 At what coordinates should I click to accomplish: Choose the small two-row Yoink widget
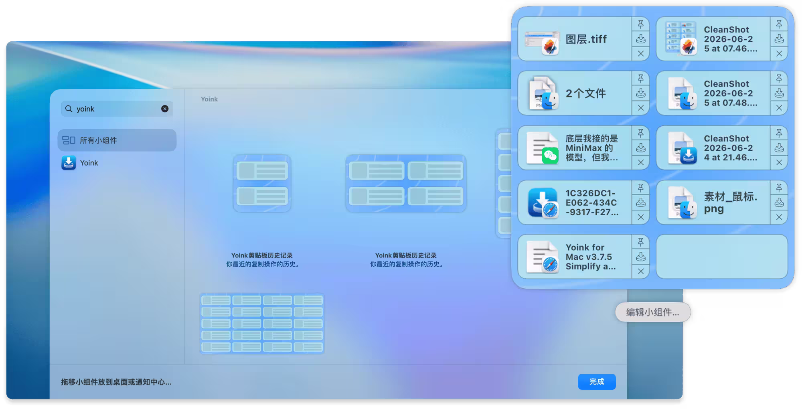(262, 183)
